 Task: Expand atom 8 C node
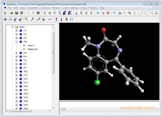coord(16,64)
